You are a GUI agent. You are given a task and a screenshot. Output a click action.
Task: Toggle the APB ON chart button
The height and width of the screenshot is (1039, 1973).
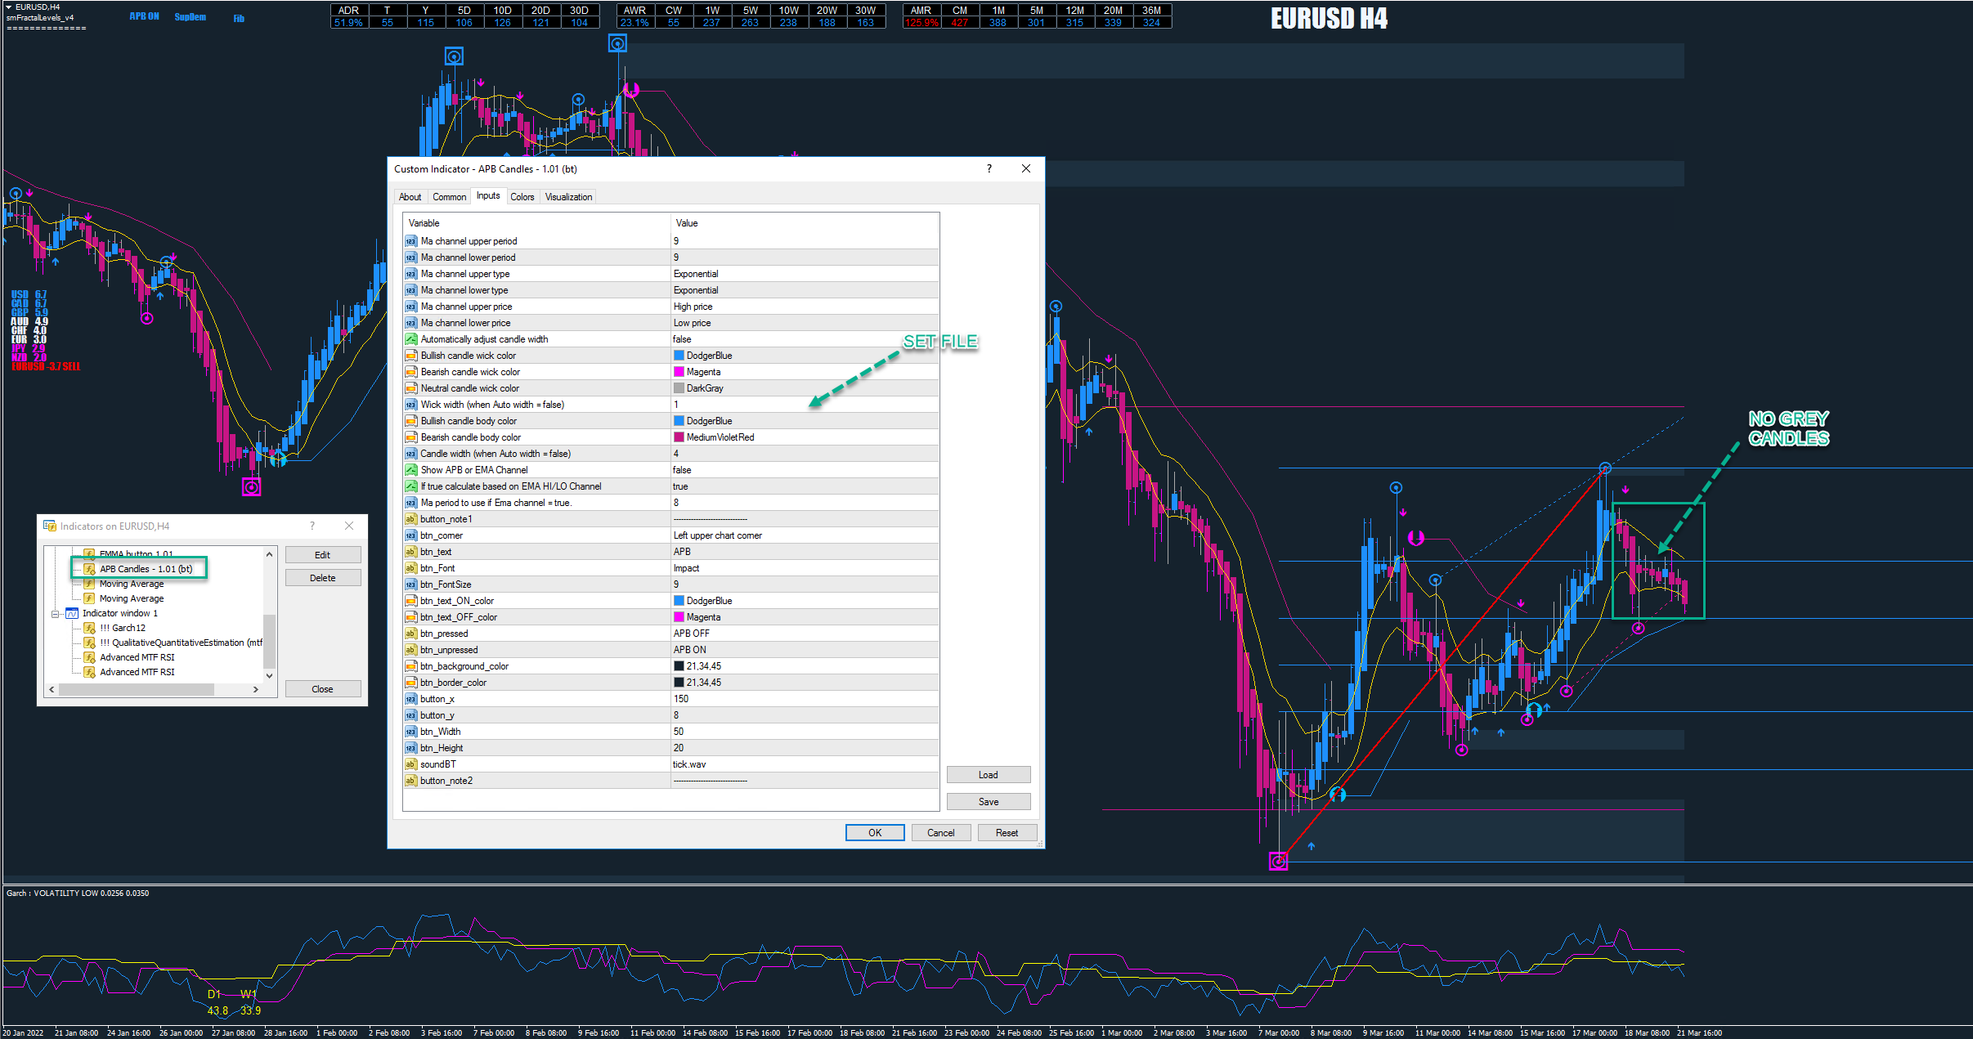point(144,16)
